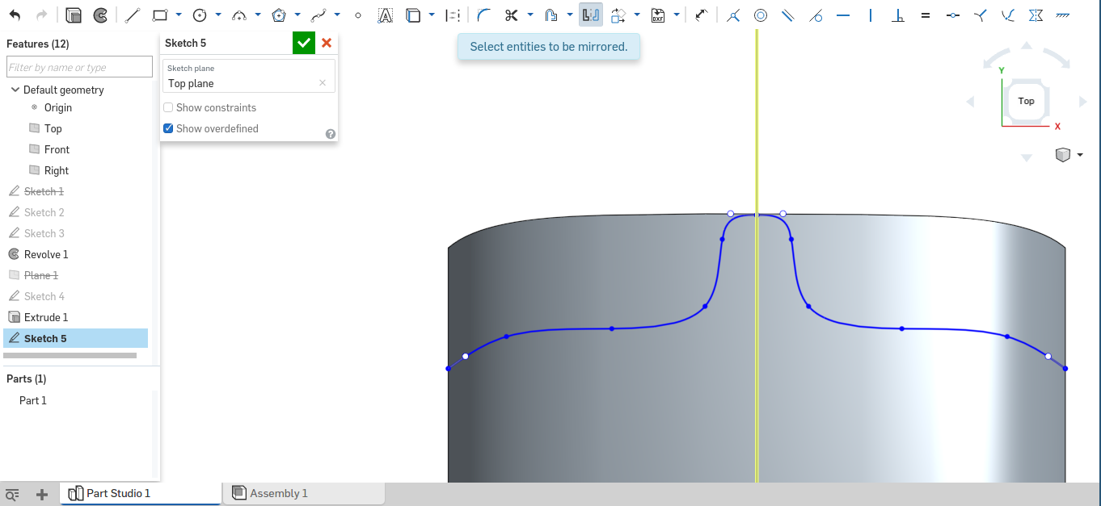Select the 3 point Arc tool

239,15
